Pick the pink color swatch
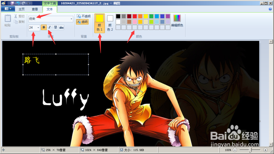 tap(135, 22)
